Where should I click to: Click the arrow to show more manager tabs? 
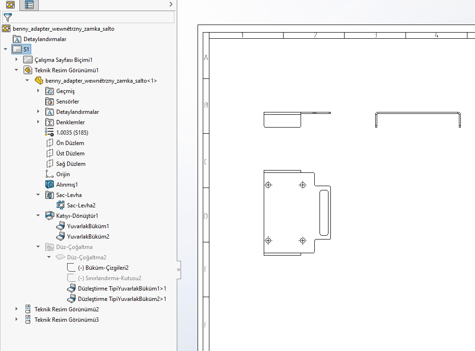click(171, 4)
